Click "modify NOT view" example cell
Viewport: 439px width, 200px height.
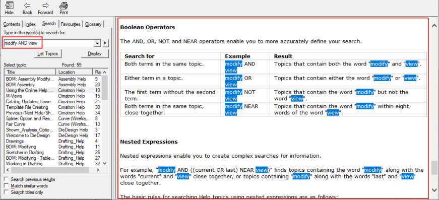point(245,95)
